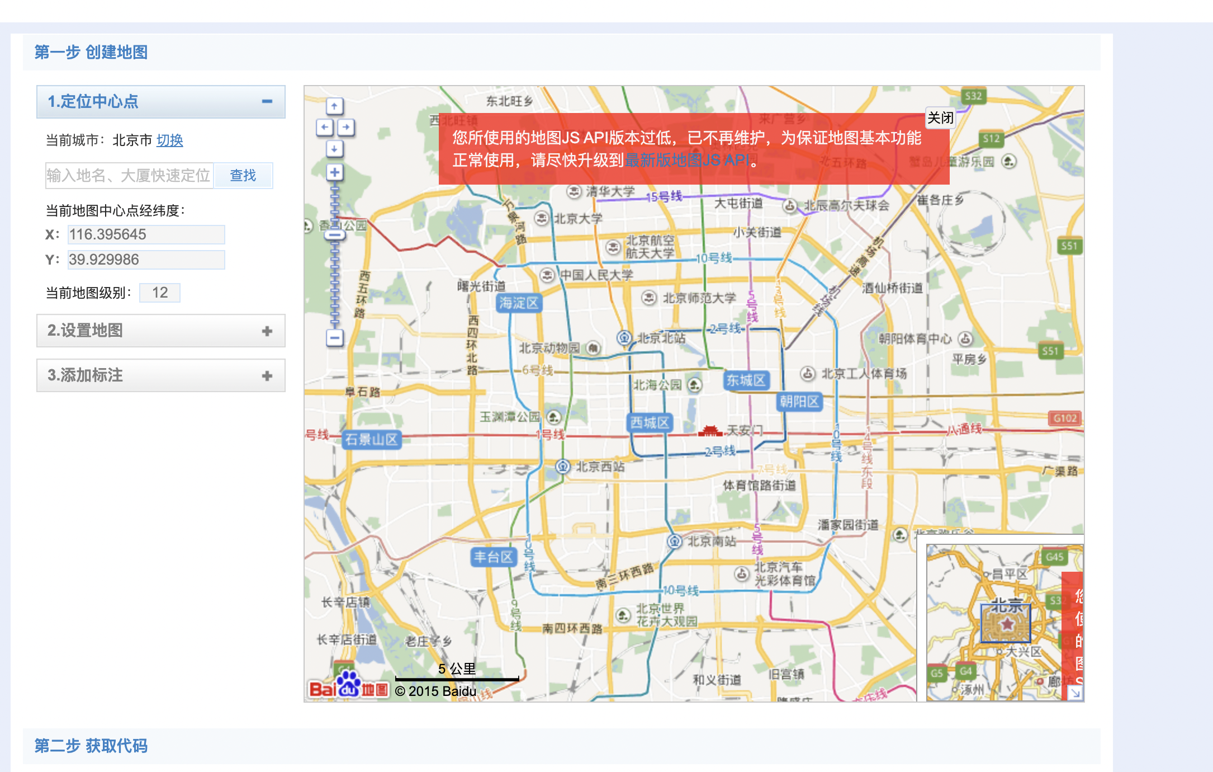The height and width of the screenshot is (772, 1213).
Task: Open the 最新版地图JS API link
Action: point(688,161)
